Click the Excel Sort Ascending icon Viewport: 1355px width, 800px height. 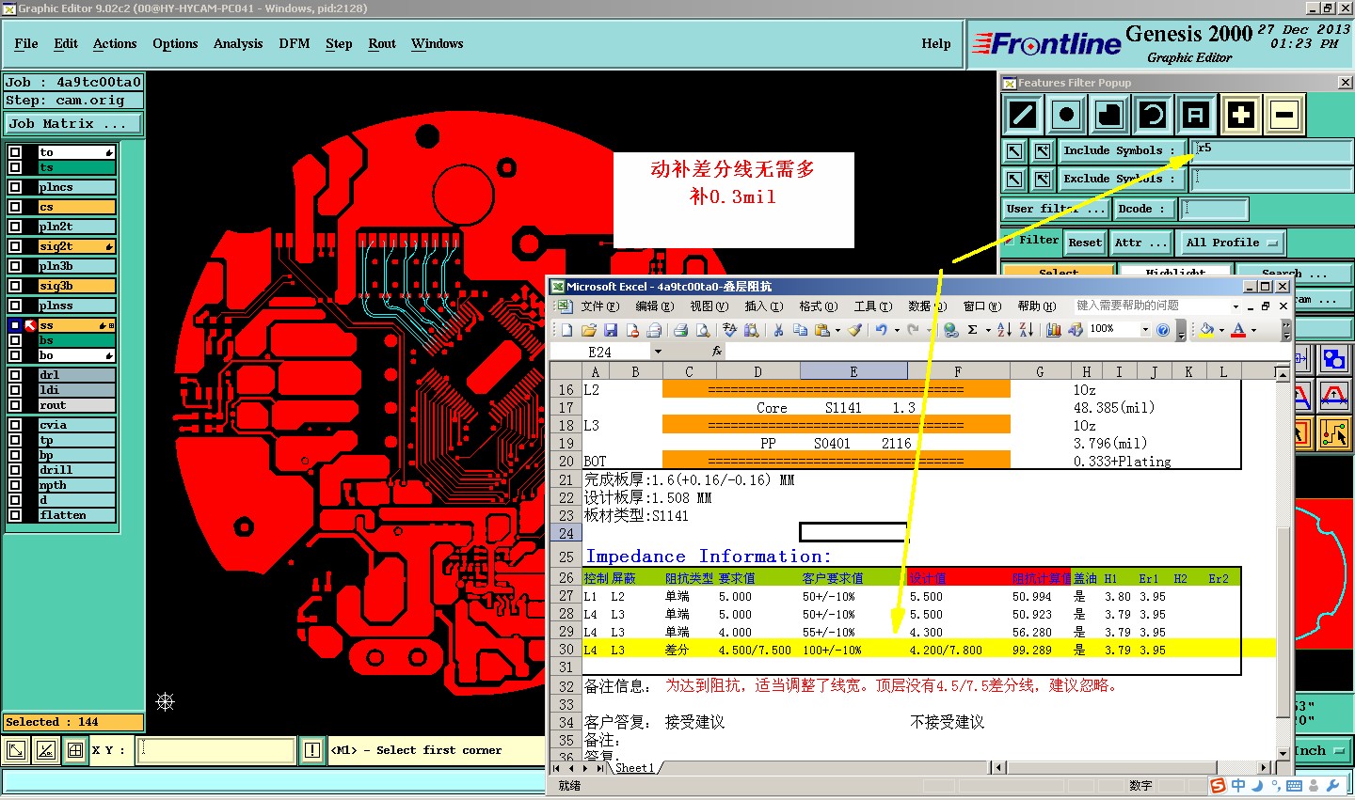(1004, 330)
